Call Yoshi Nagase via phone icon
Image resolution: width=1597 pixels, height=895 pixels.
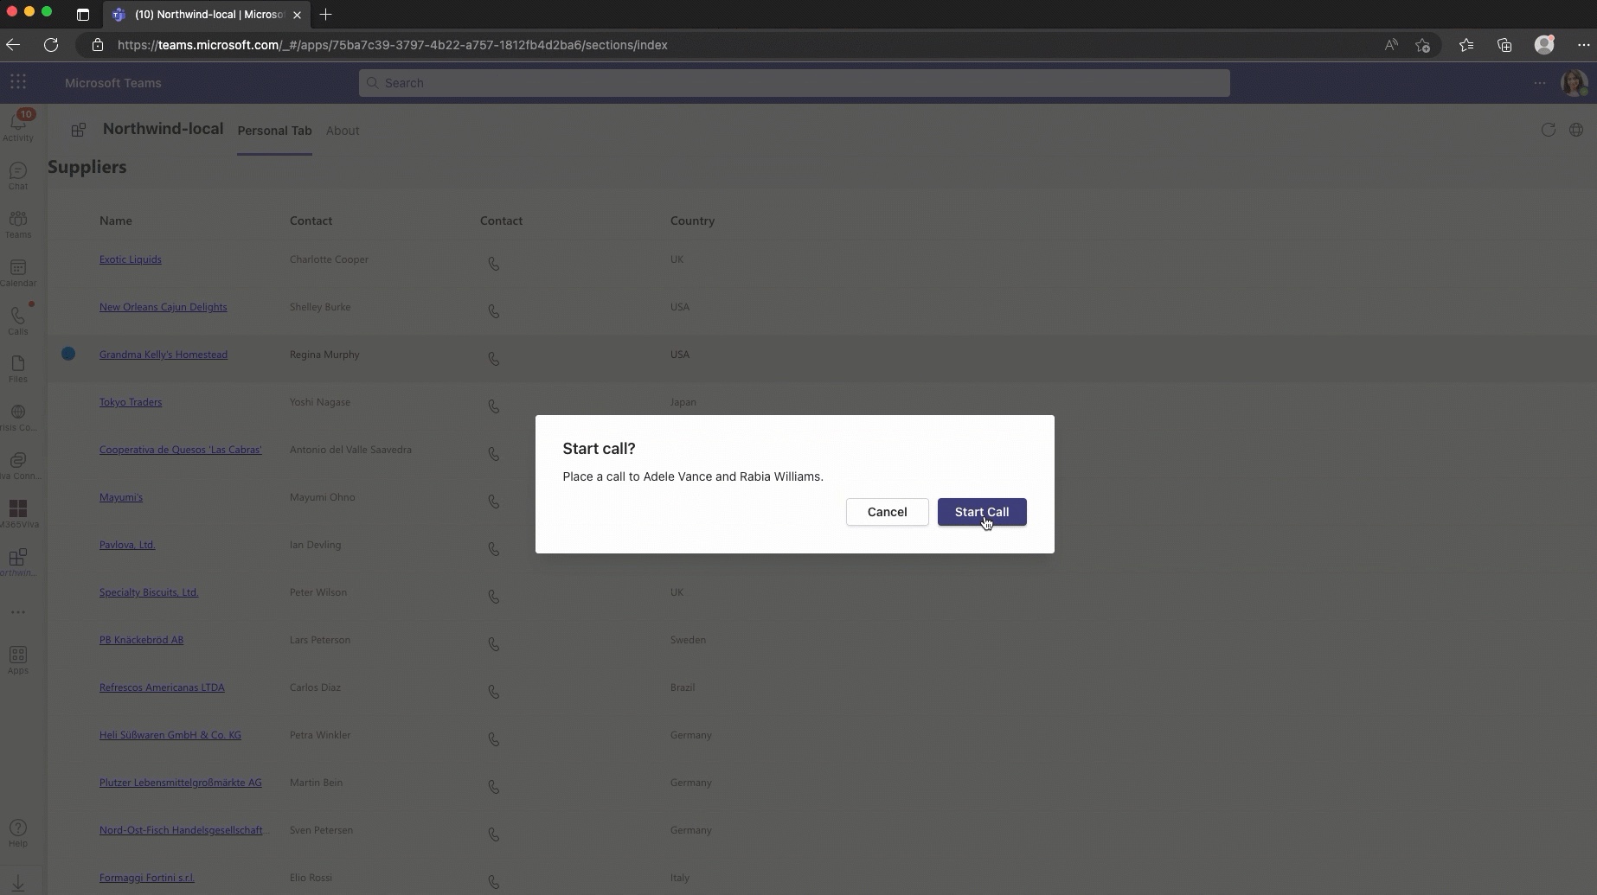tap(494, 406)
